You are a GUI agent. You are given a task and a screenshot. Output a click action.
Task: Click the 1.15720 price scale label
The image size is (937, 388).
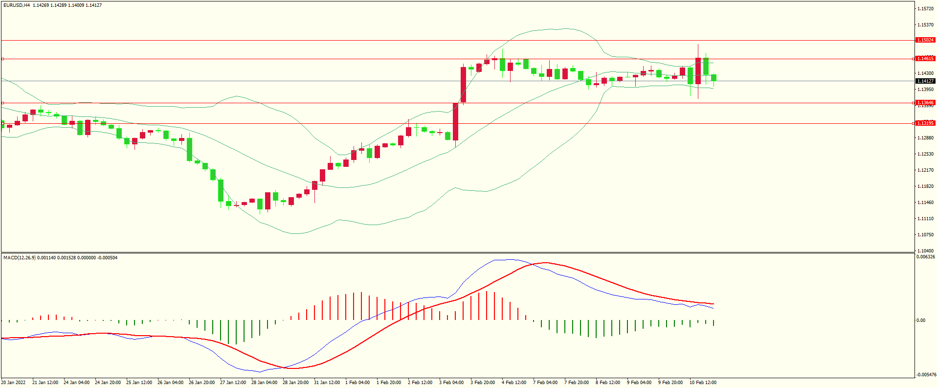(x=925, y=9)
